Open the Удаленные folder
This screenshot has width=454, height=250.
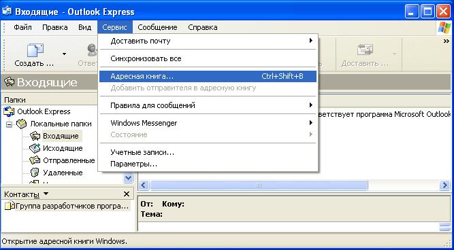(63, 173)
